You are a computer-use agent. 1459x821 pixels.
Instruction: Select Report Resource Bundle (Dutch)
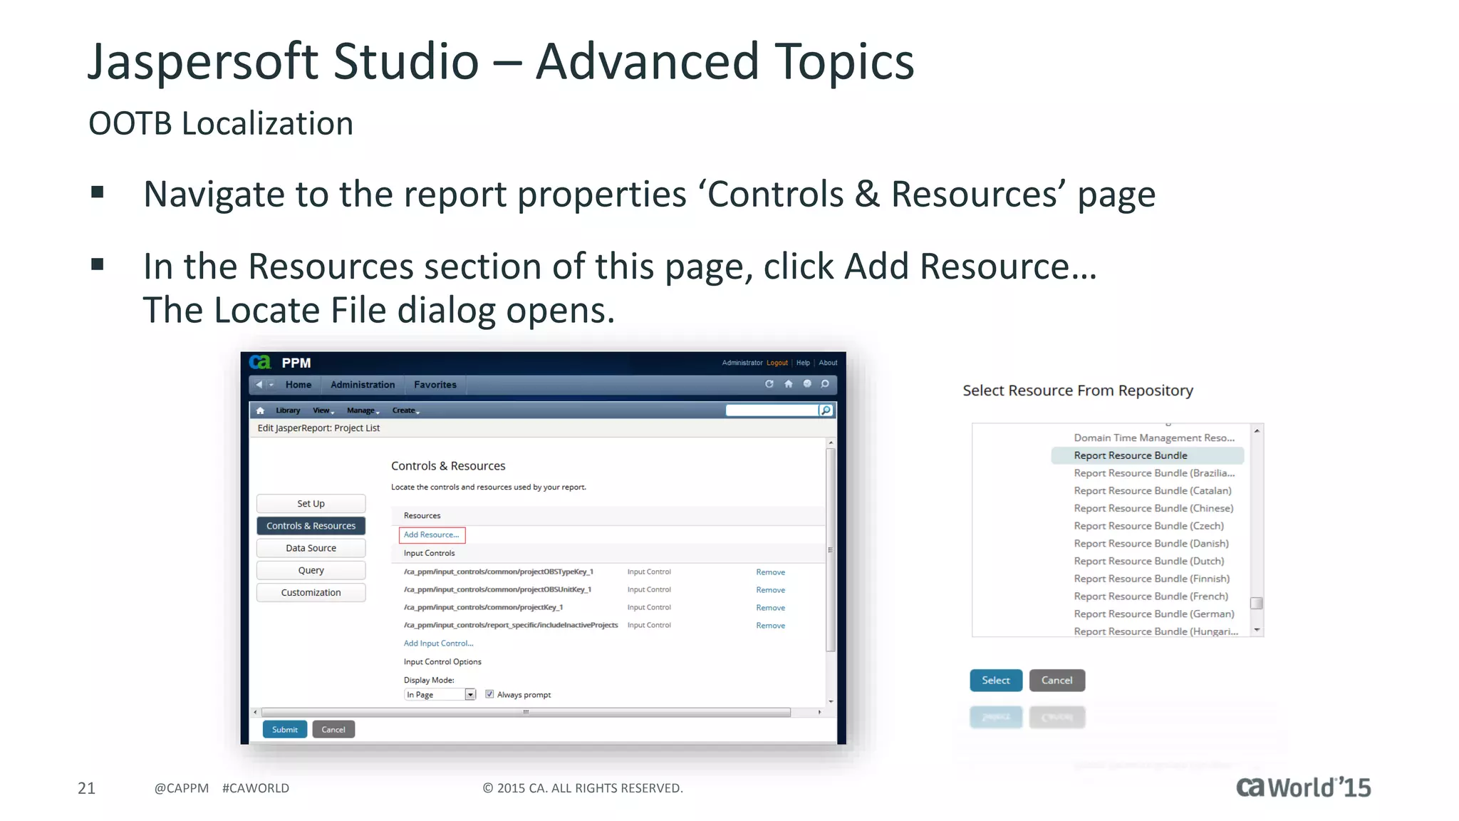(1148, 562)
